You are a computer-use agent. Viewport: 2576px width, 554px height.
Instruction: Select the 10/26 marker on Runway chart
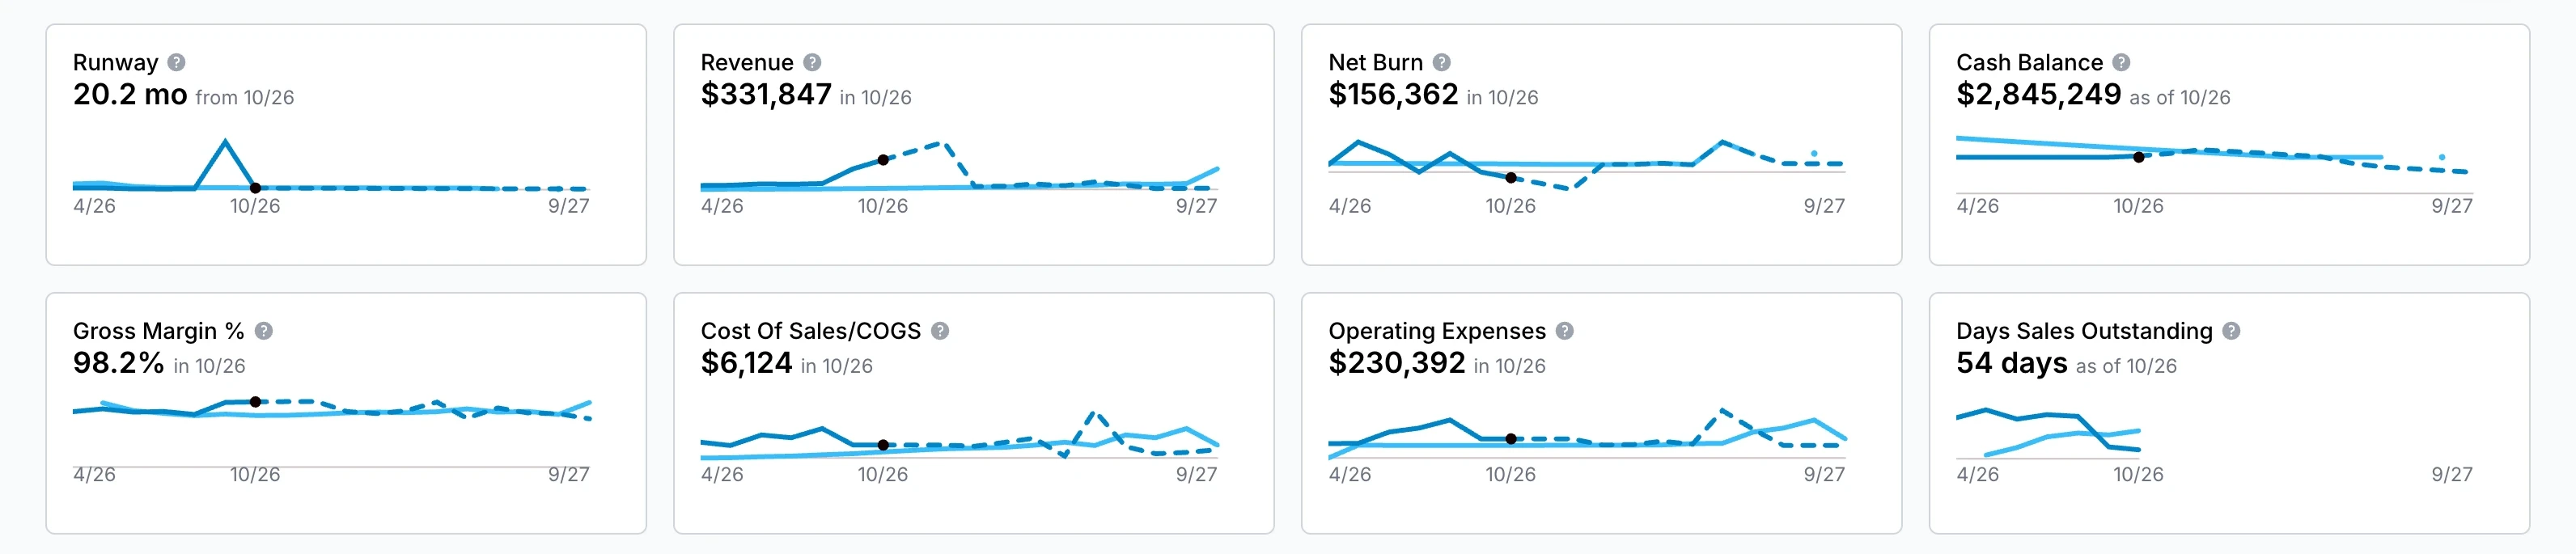(255, 188)
